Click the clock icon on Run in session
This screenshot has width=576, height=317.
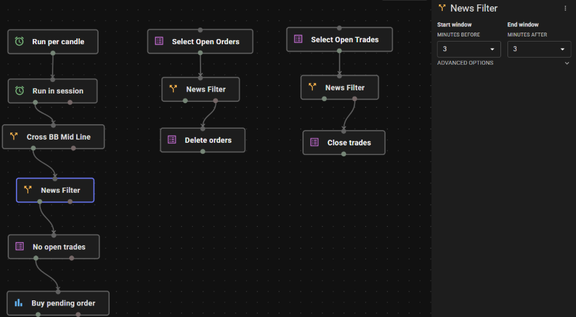19,90
